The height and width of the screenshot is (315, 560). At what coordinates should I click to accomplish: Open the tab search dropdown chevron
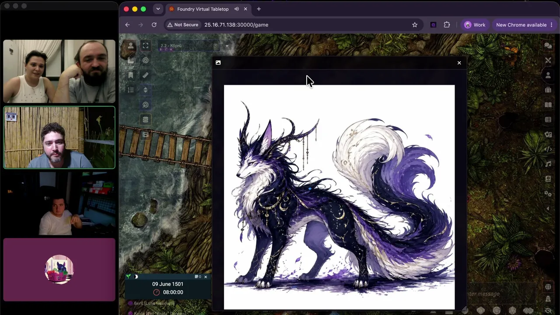[158, 9]
